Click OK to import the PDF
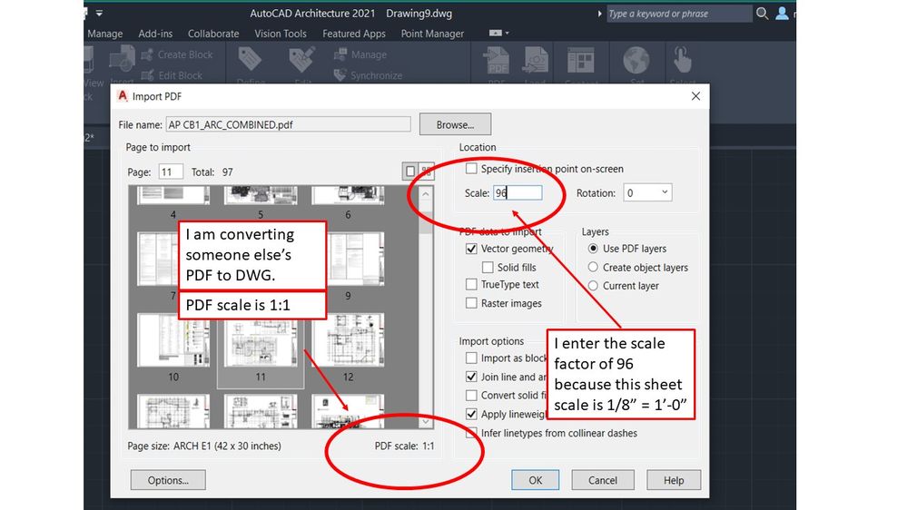 pos(535,480)
